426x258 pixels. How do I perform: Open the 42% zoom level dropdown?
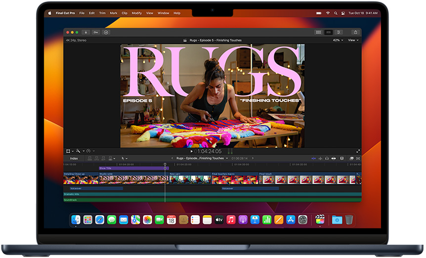click(x=338, y=40)
